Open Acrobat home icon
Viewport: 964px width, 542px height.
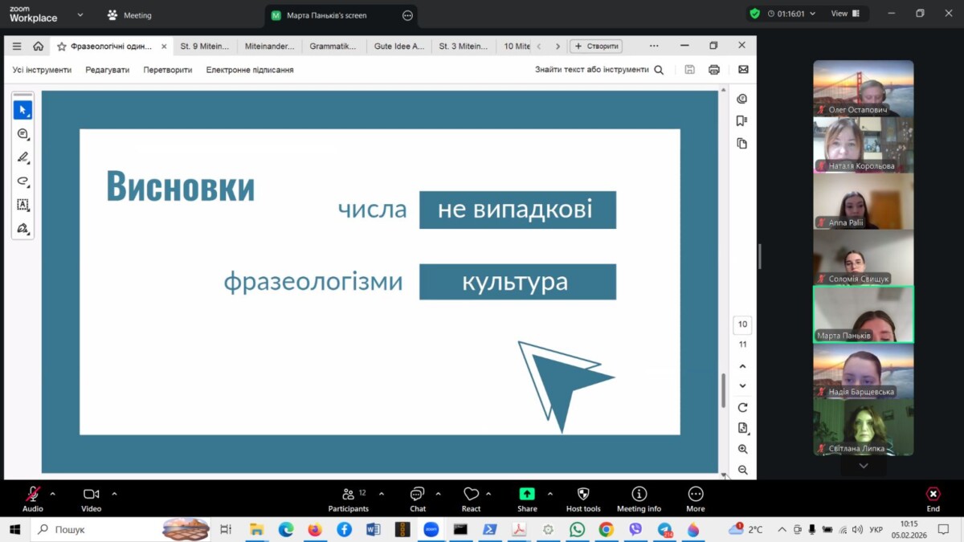pos(38,47)
